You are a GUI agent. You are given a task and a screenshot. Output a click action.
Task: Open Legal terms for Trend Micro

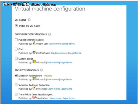tap(69, 98)
